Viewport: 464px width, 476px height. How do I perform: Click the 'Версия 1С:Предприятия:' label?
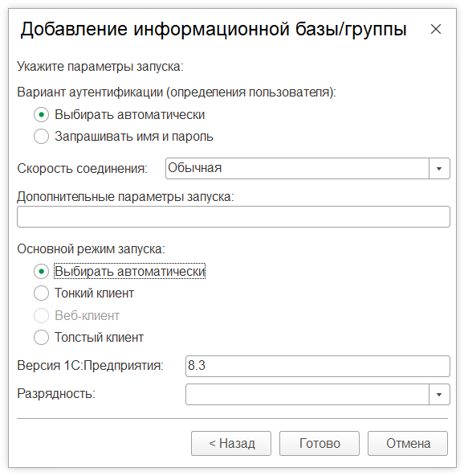[x=91, y=366]
